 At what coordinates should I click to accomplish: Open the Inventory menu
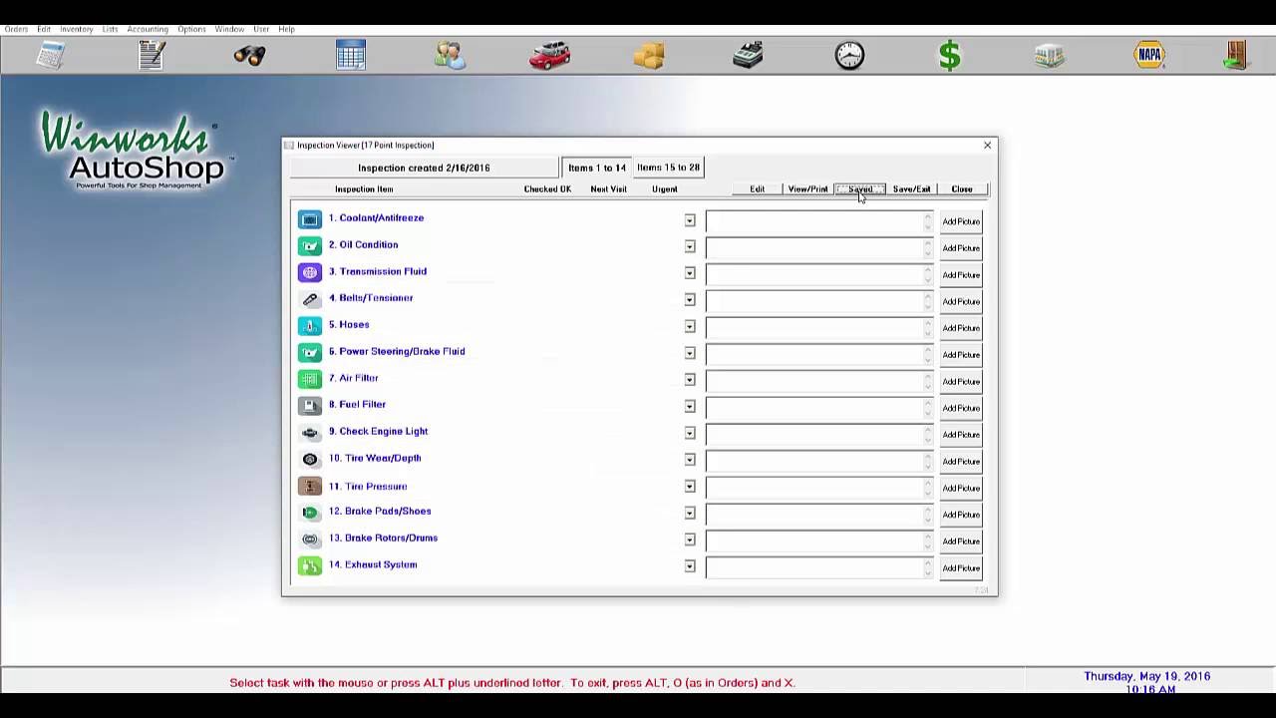pos(77,29)
